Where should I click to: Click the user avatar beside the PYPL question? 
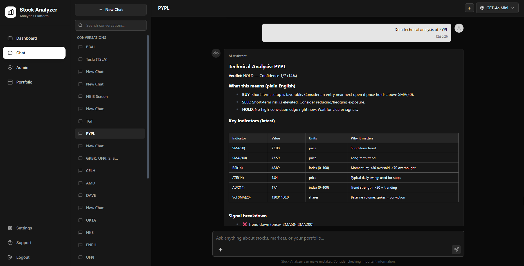pos(459,28)
